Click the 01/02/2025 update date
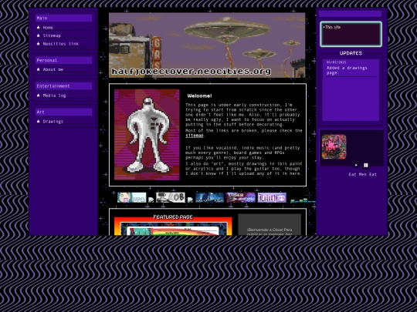 (337, 62)
